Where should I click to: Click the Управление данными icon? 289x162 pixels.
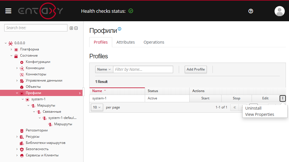pyautogui.click(x=22, y=81)
